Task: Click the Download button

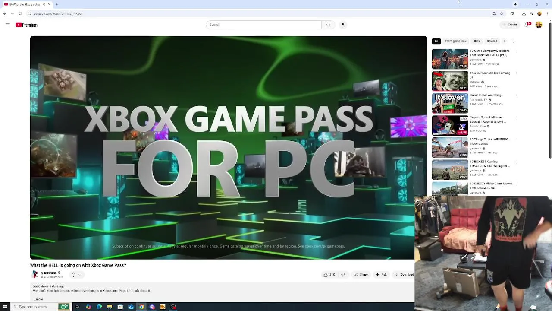Action: click(404, 275)
